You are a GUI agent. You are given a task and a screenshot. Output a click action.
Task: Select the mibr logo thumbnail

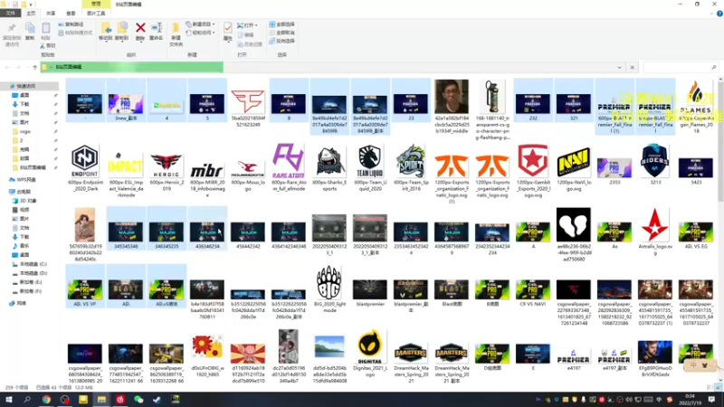click(207, 171)
